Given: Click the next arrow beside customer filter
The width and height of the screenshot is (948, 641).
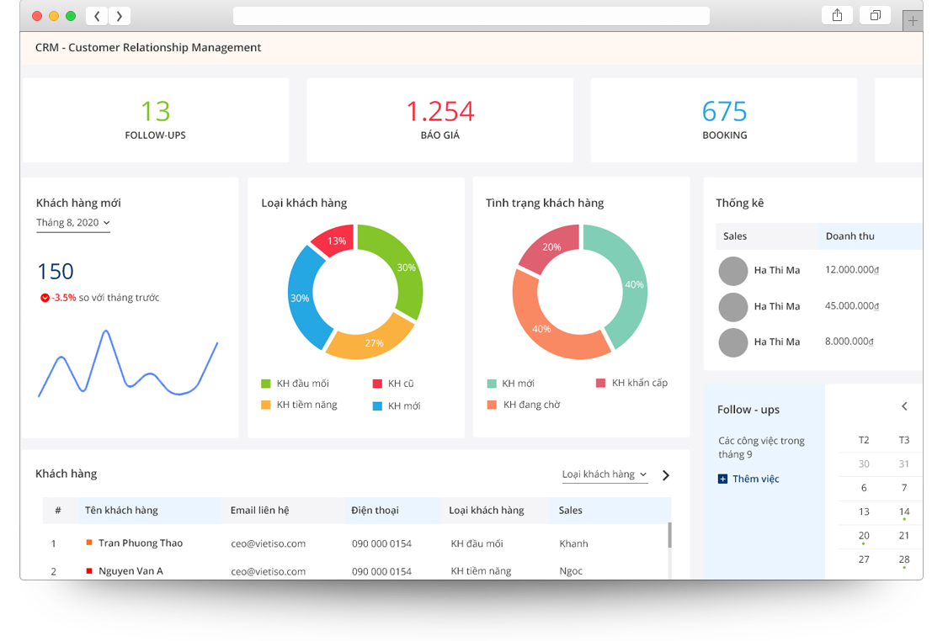Looking at the screenshot, I should 666,475.
